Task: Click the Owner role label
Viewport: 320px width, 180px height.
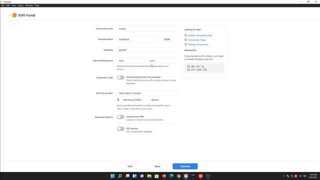Action: pos(155,100)
